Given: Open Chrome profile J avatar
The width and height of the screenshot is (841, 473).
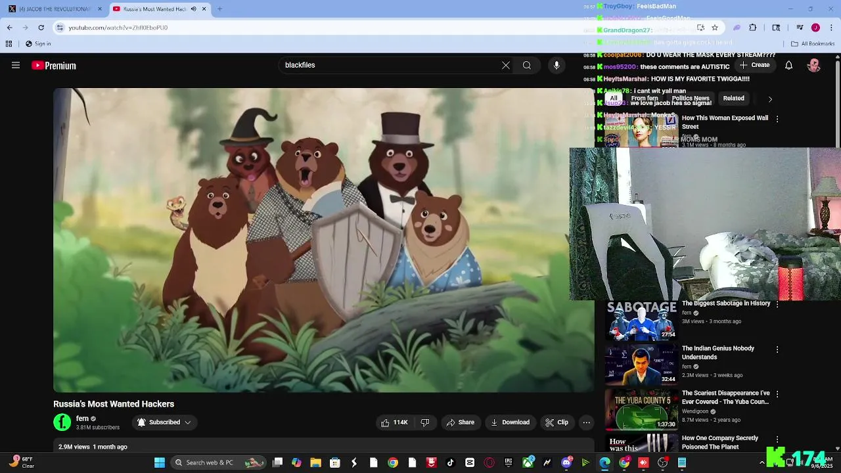Looking at the screenshot, I should [815, 28].
